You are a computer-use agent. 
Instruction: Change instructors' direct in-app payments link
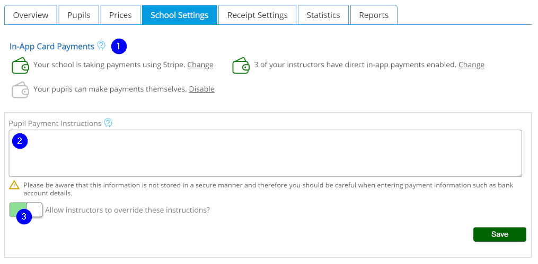point(471,65)
